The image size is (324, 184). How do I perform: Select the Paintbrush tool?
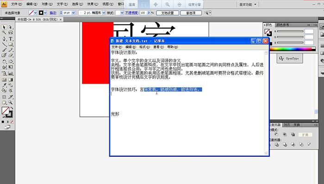tap(4, 50)
